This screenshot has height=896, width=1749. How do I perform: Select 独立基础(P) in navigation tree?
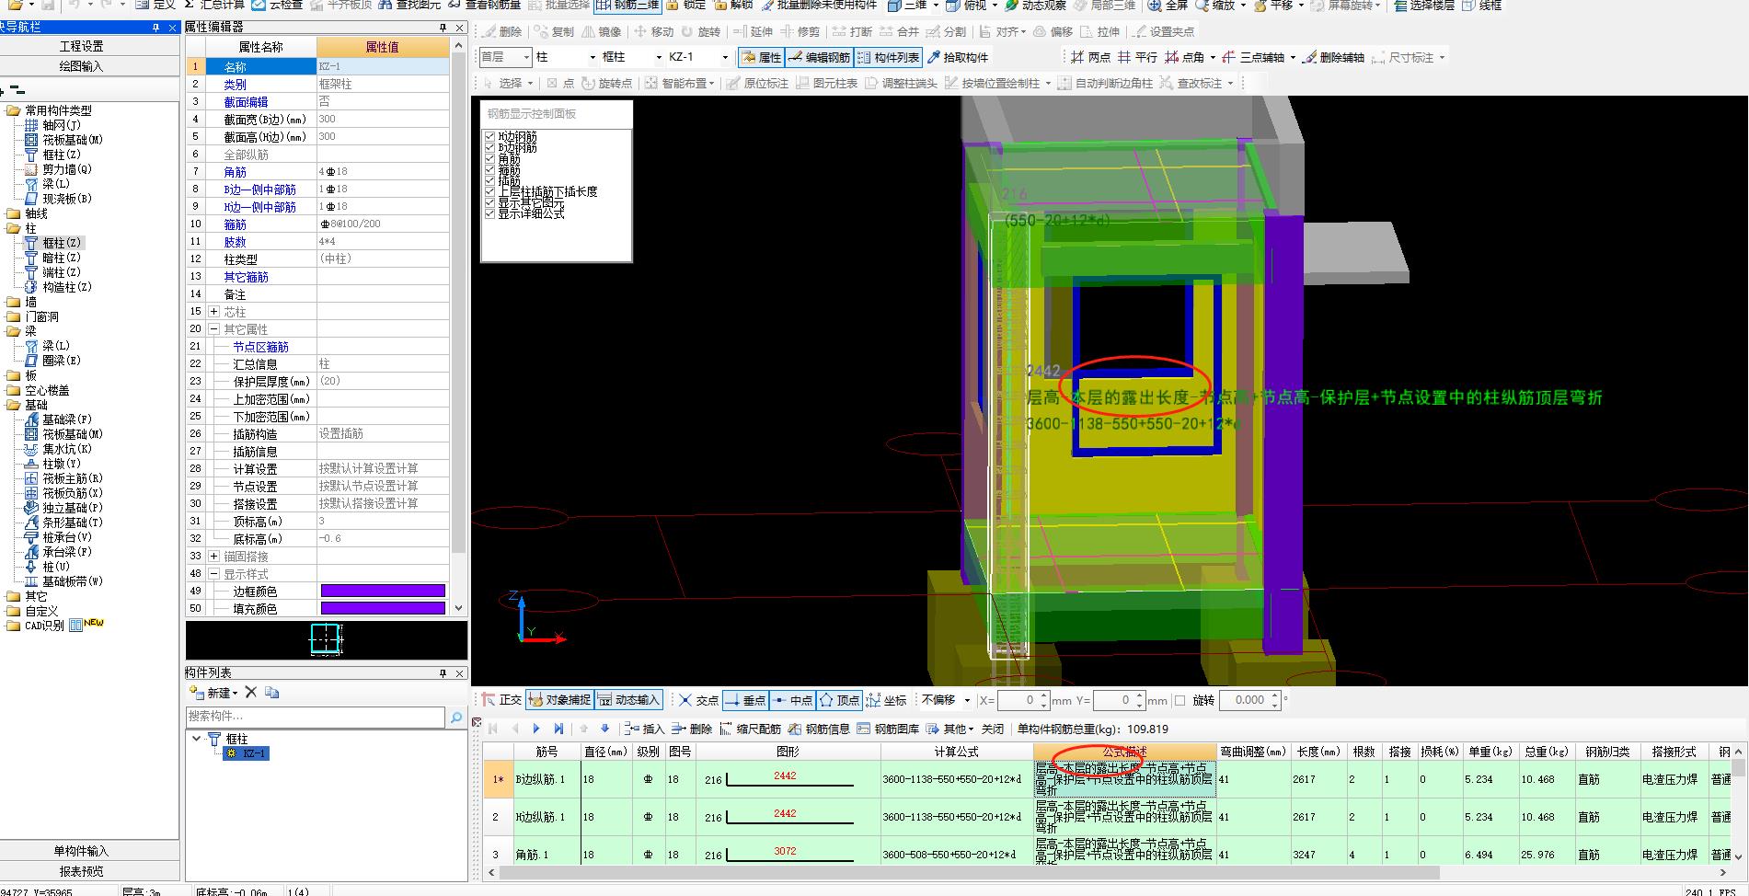click(73, 508)
